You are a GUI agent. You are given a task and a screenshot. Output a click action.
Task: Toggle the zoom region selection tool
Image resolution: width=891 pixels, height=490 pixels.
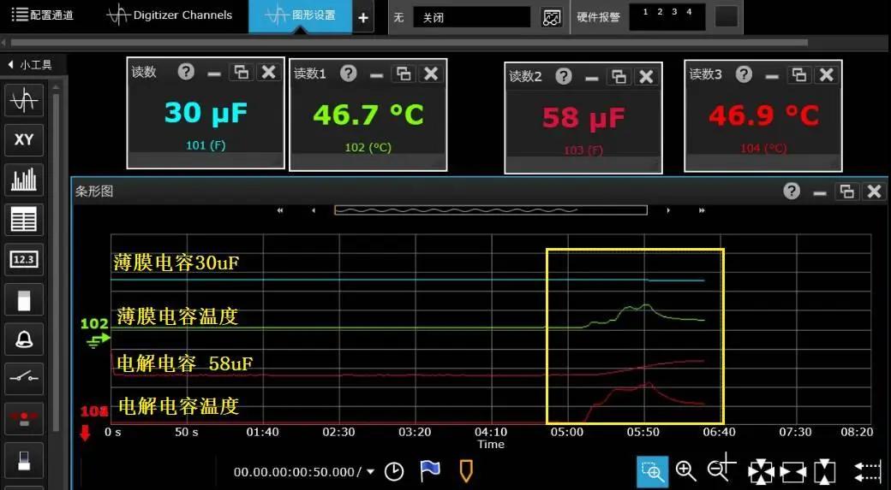pos(652,472)
